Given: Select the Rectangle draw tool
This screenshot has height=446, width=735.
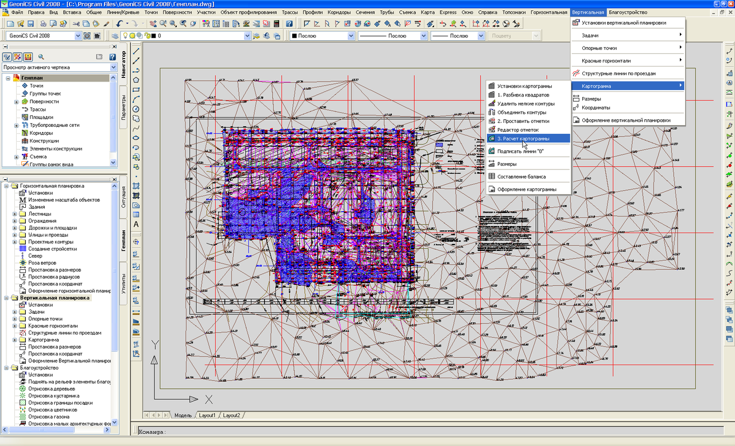Looking at the screenshot, I should [137, 90].
